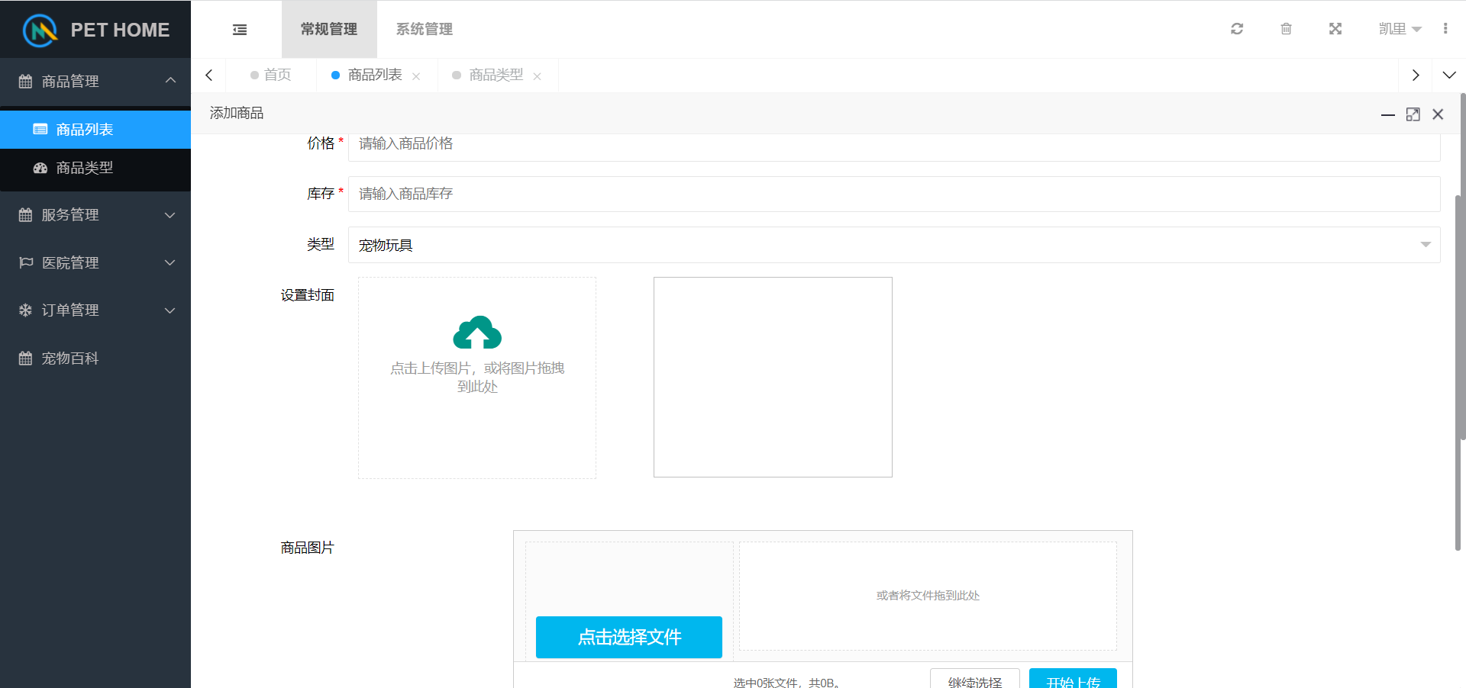Expand the 医院管理 sidebar group

click(x=95, y=262)
